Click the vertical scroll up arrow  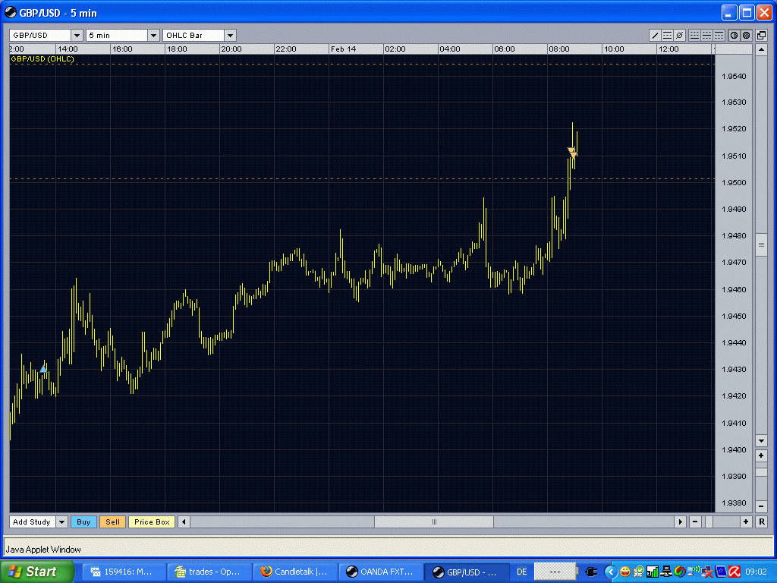point(761,49)
